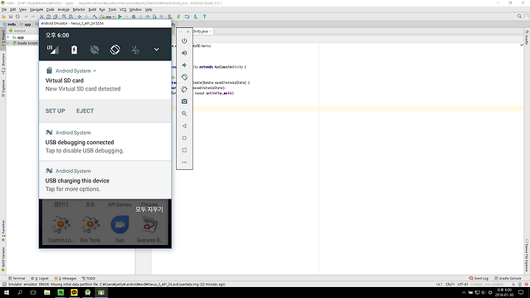Rotate emulator left icon
The image size is (530, 298).
184,77
